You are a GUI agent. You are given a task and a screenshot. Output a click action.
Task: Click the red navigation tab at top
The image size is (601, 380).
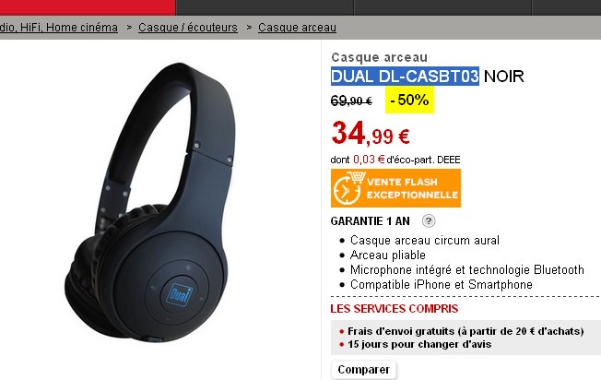click(88, 7)
